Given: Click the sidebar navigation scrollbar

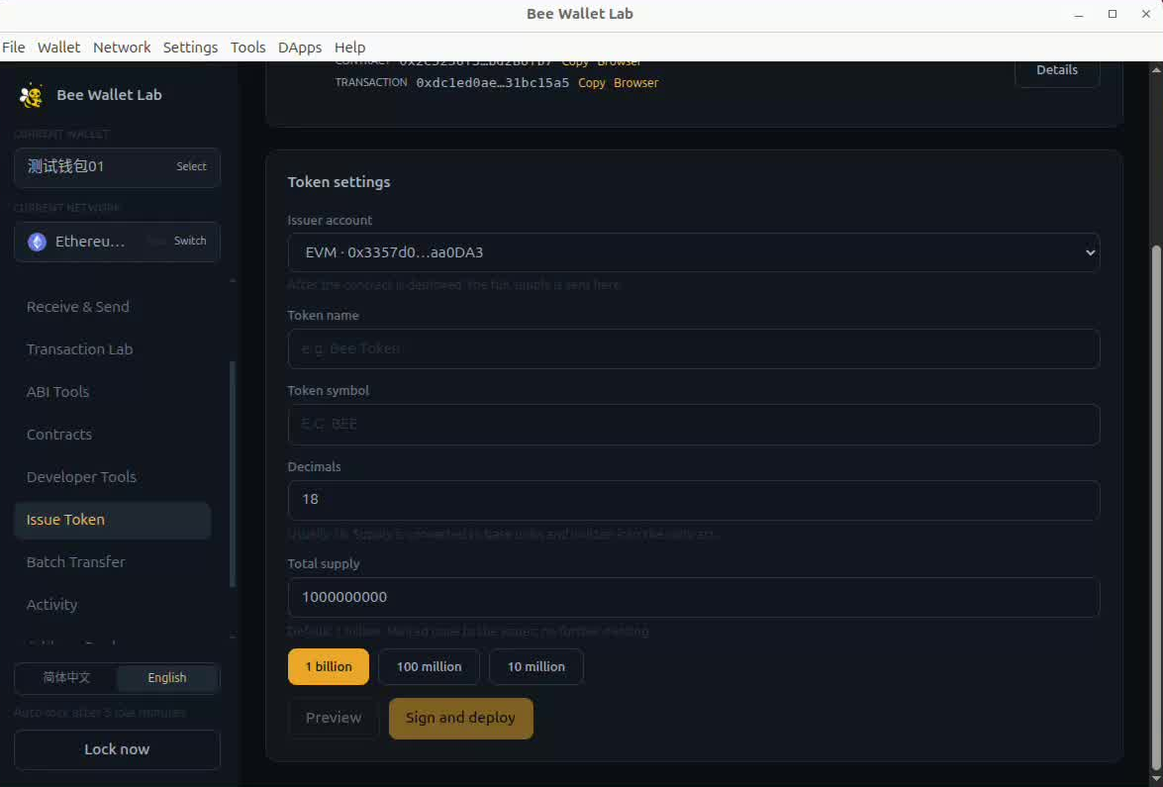Looking at the screenshot, I should coord(233,475).
